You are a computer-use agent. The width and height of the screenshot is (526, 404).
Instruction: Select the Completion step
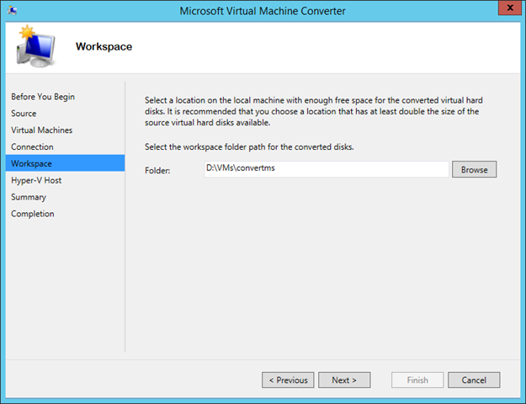[x=33, y=214]
